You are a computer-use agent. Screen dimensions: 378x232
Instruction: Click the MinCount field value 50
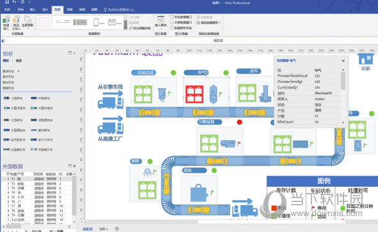click(x=317, y=122)
